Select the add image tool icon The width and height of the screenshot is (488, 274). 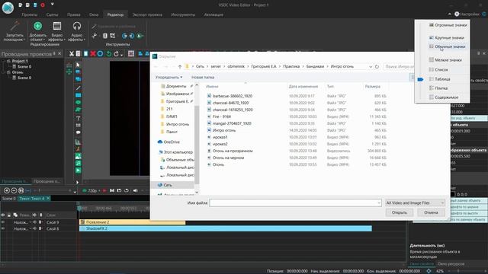78,156
